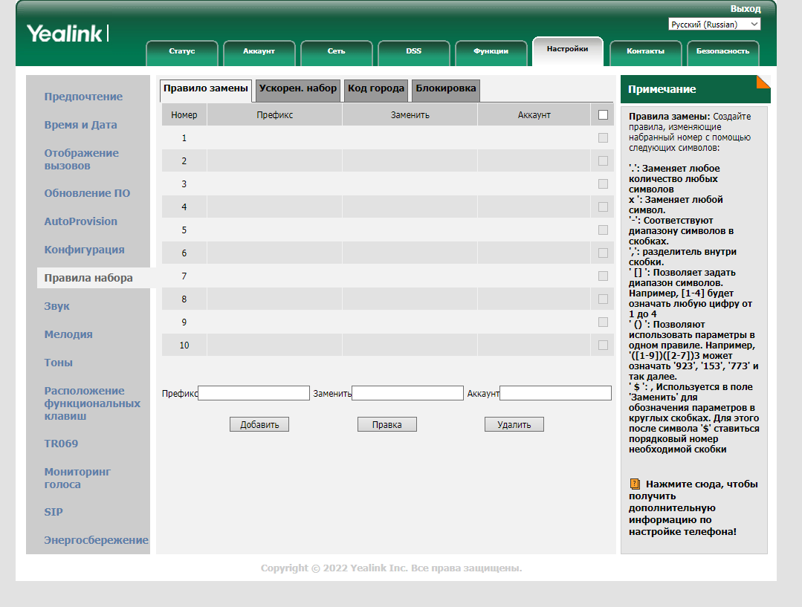Focus the Префикс input field

(x=253, y=393)
